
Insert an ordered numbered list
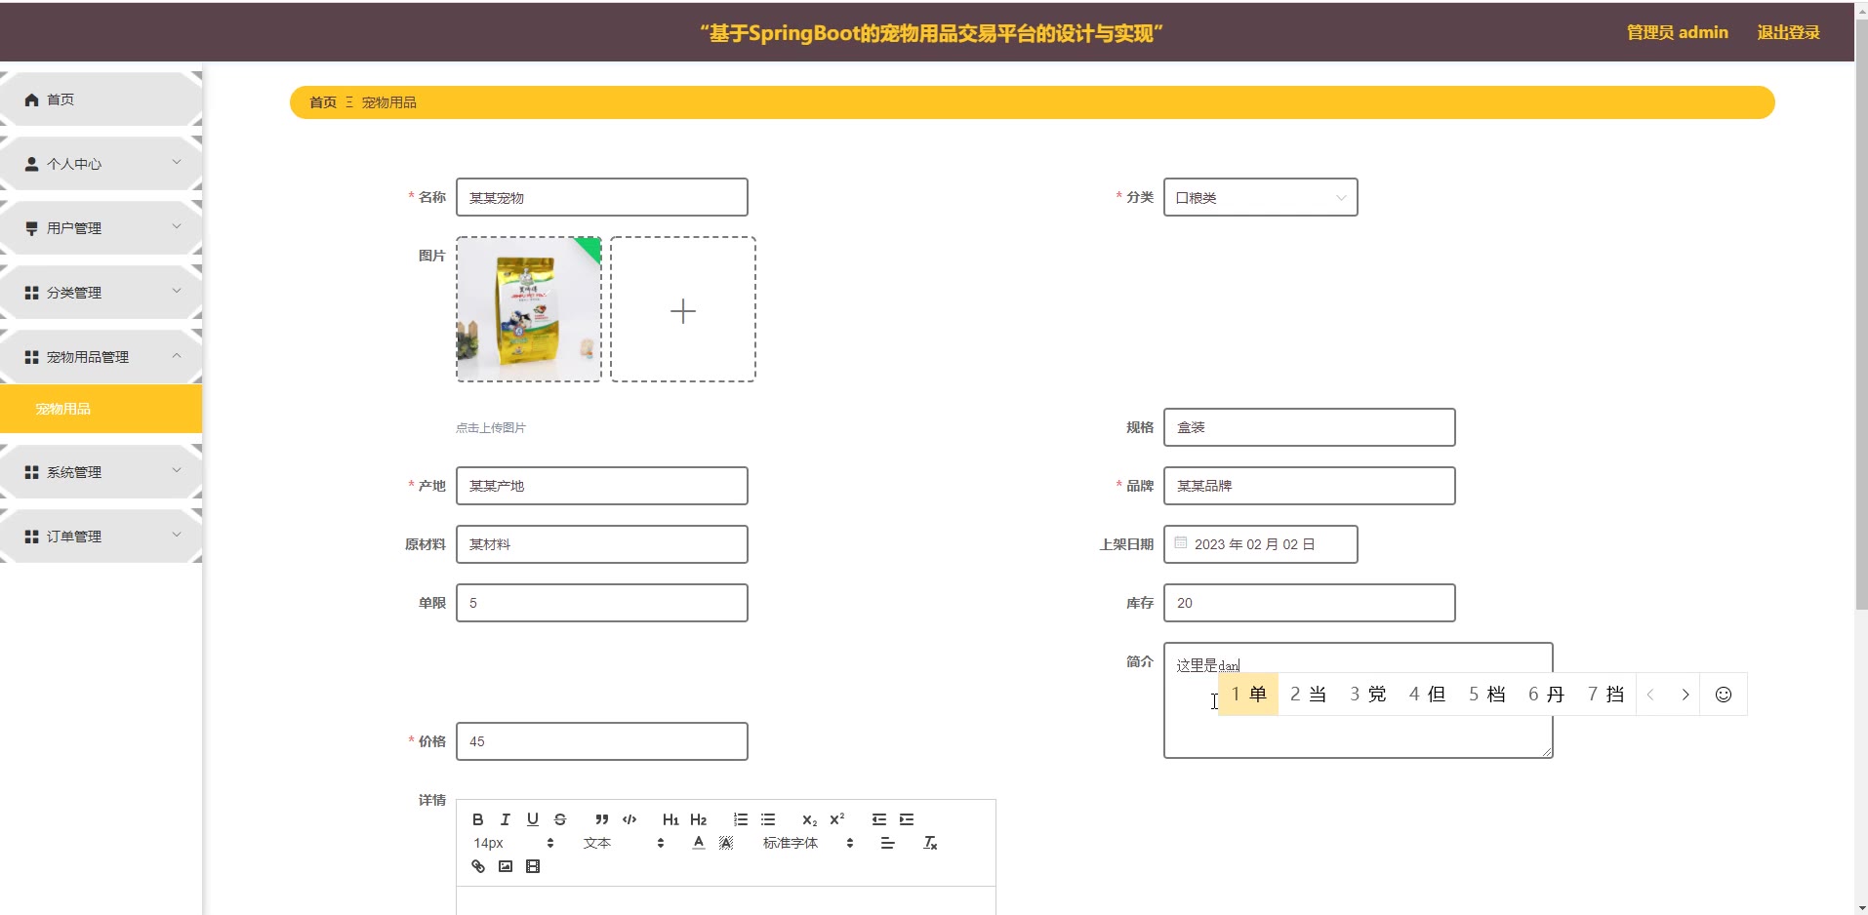click(741, 819)
